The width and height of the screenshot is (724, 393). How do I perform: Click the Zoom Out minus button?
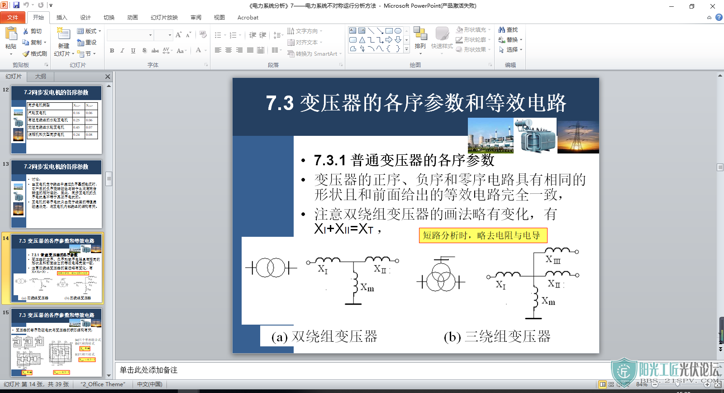(654, 384)
